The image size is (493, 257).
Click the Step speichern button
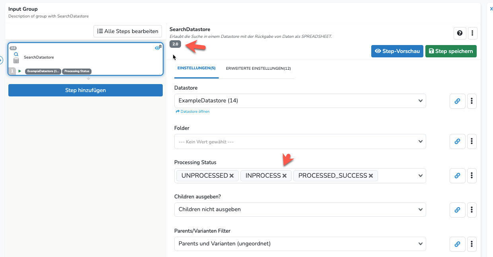(451, 51)
